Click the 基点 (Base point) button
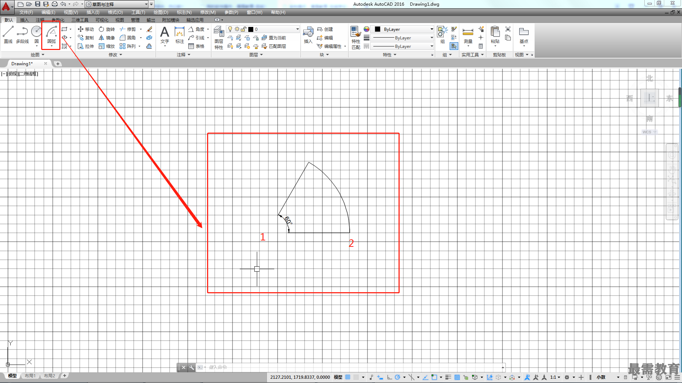Screen dimensions: 682x383 pos(524,35)
